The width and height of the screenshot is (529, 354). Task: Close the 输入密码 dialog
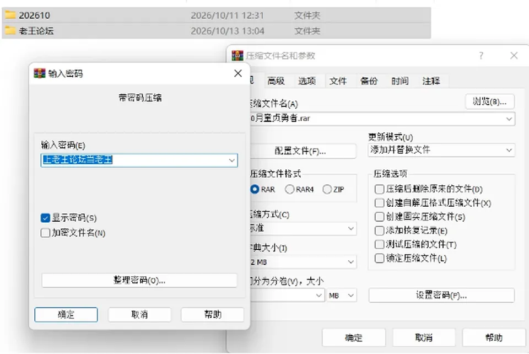[x=238, y=73]
